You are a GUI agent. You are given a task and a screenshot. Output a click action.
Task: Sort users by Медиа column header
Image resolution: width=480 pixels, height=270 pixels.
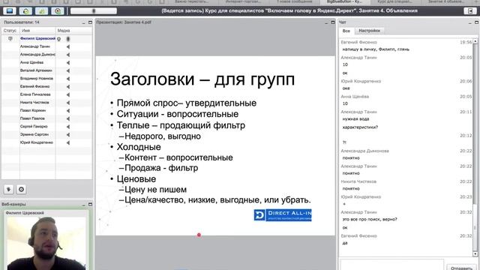tap(73, 31)
